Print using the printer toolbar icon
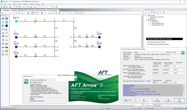 coord(7,7)
